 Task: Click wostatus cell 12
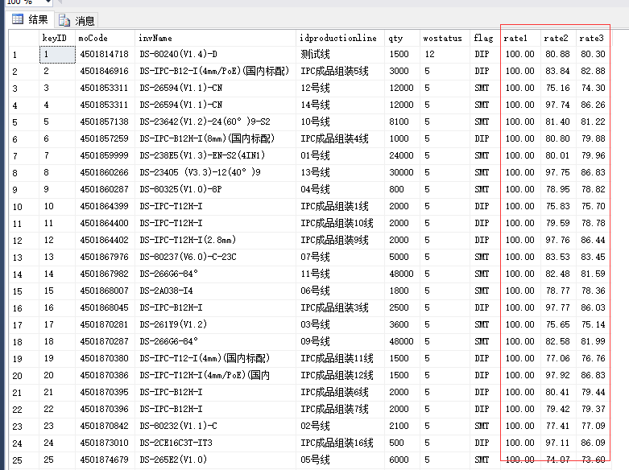(x=445, y=54)
